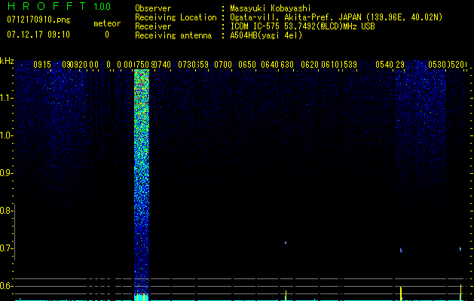Click the kHz axis unit label
This screenshot has height=301, width=474.
7,61
